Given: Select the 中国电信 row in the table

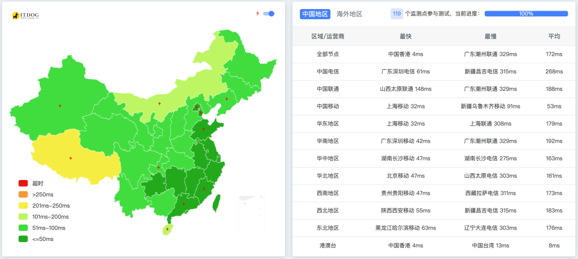Looking at the screenshot, I should [x=328, y=72].
